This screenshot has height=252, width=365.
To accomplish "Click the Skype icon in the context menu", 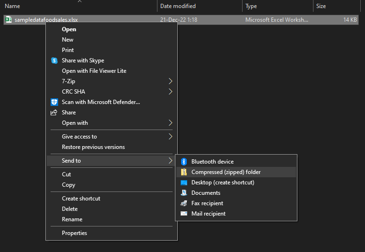I will coord(54,61).
